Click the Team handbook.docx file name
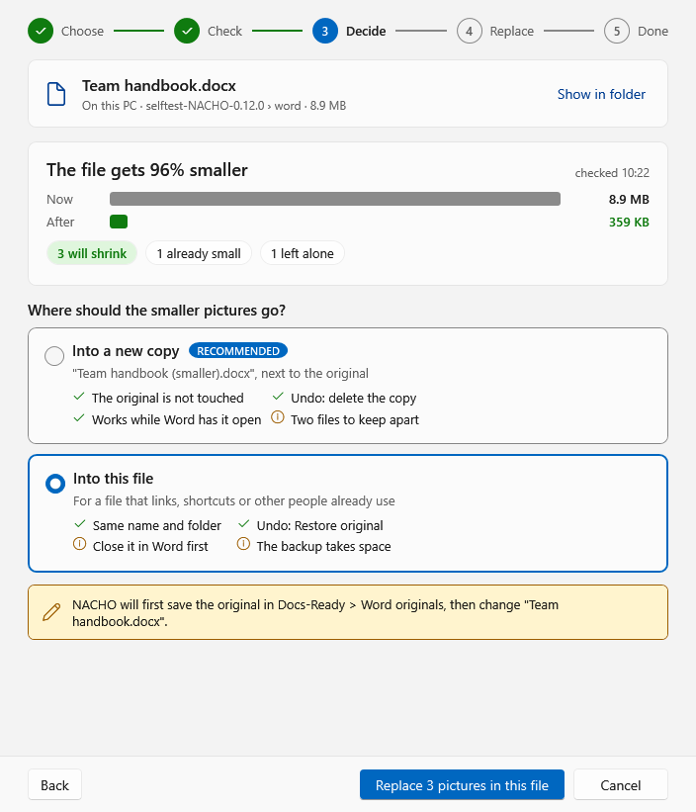 [159, 85]
